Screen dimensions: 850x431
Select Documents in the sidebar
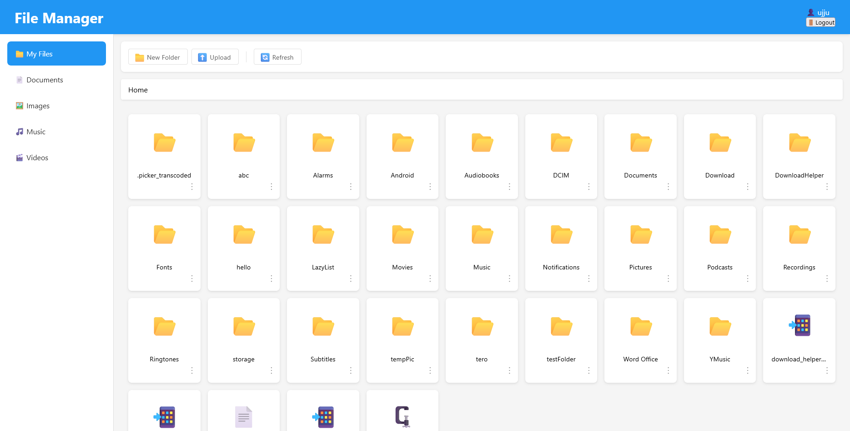coord(45,80)
